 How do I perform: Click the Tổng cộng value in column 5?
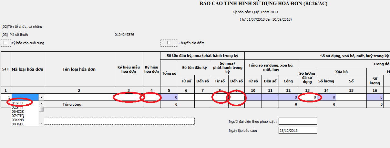[x=169, y=104]
